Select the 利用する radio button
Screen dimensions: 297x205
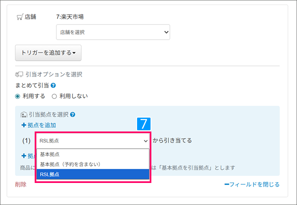pos(18,96)
